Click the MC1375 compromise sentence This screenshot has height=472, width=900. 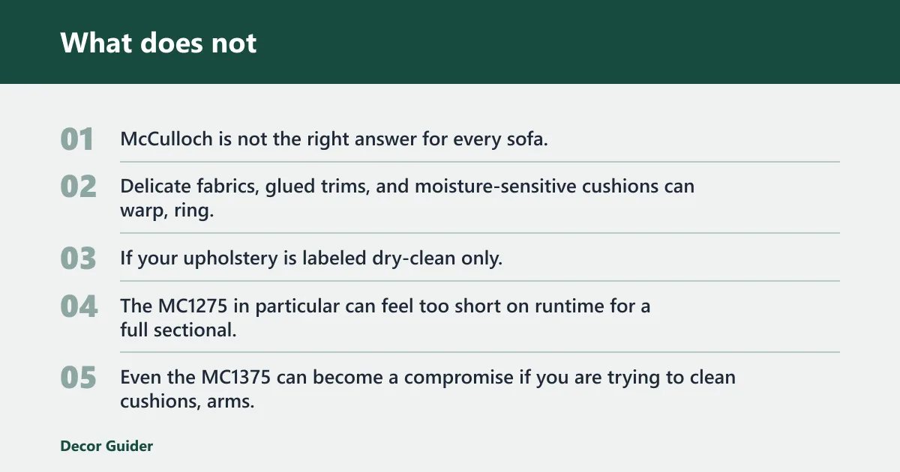click(427, 377)
